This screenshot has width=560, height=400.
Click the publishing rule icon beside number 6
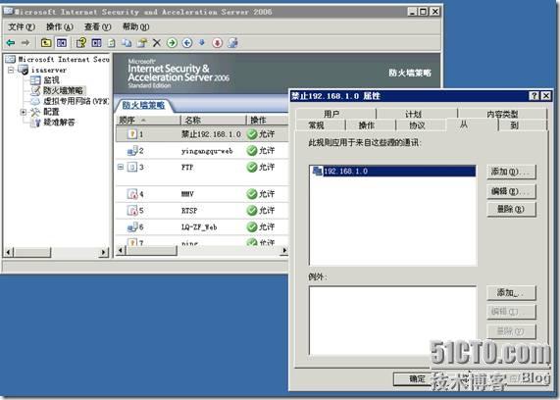click(132, 227)
